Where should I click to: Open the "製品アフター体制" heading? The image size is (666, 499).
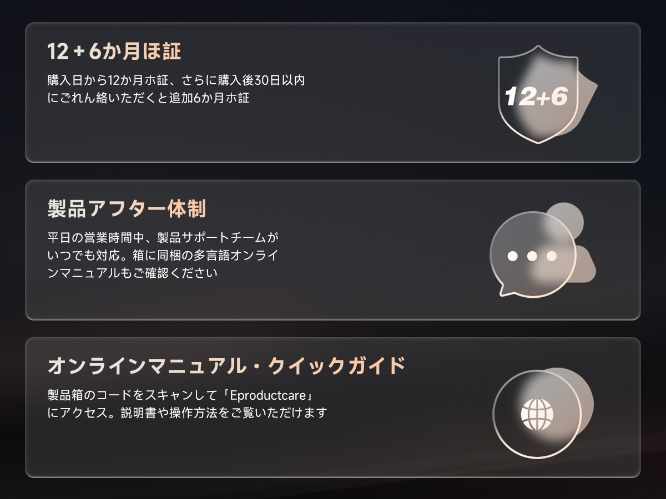pyautogui.click(x=127, y=209)
